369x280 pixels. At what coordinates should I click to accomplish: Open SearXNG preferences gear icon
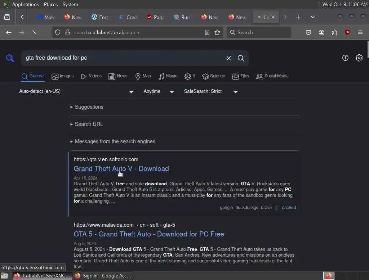pos(359,58)
